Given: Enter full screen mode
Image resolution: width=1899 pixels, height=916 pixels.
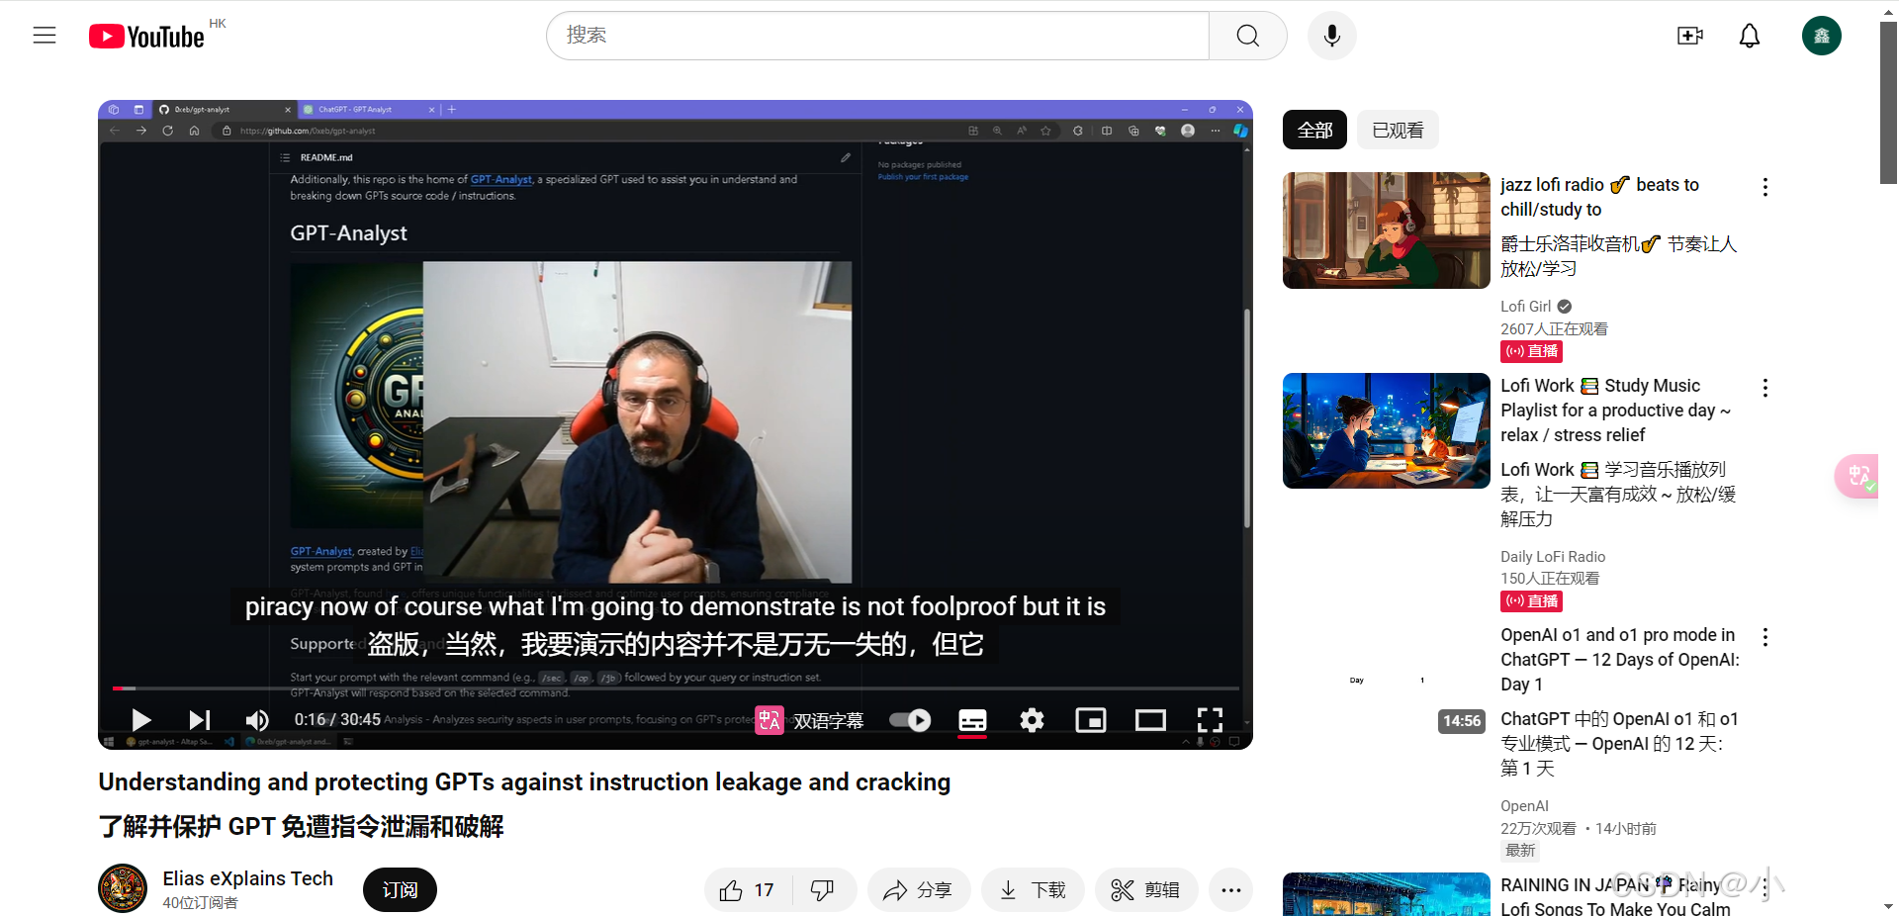Looking at the screenshot, I should 1210,720.
